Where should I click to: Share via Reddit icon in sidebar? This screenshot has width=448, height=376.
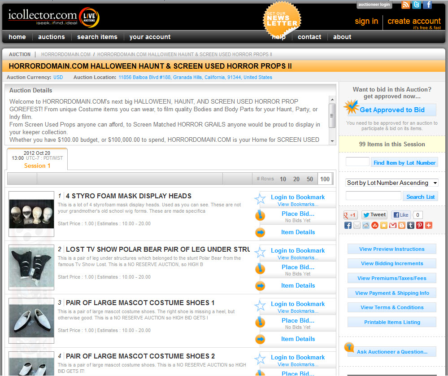pos(366,225)
